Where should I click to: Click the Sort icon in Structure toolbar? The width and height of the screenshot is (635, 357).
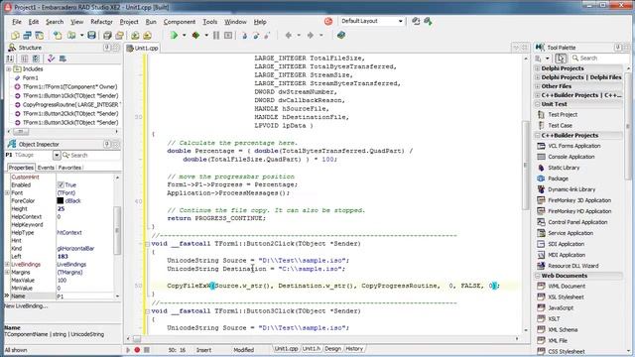pos(10,59)
